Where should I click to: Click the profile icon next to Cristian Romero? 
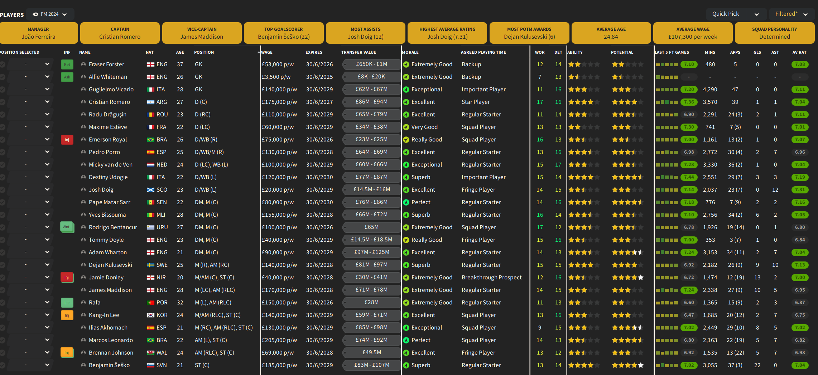click(x=83, y=102)
